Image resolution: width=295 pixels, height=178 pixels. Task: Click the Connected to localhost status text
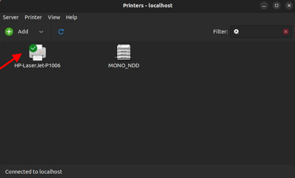pyautogui.click(x=34, y=172)
